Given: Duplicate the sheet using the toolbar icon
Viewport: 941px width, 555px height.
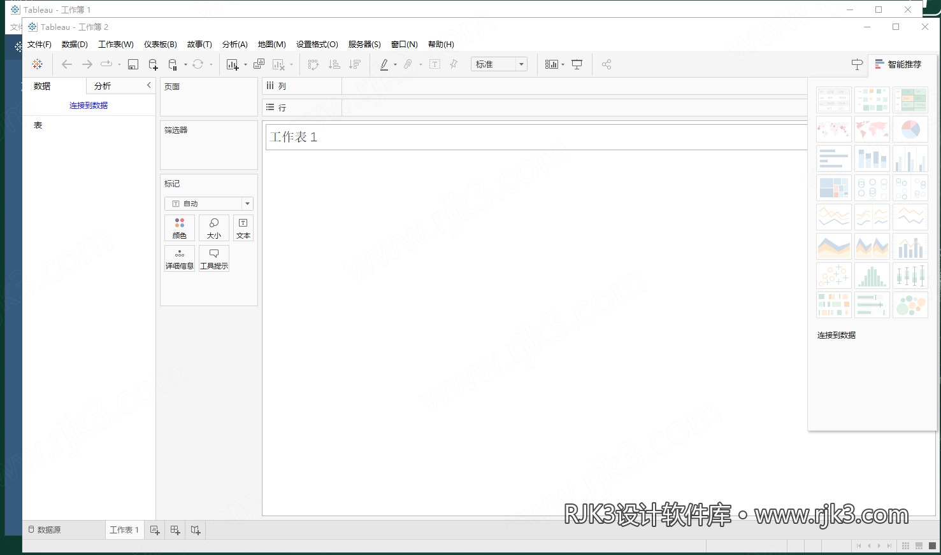Looking at the screenshot, I should (259, 64).
